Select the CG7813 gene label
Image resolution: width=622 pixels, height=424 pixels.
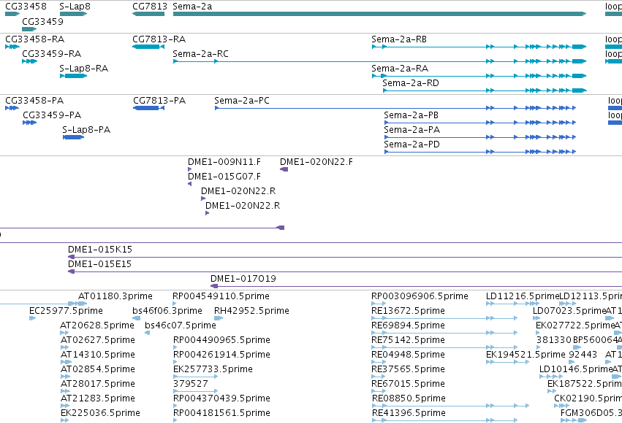(x=150, y=7)
